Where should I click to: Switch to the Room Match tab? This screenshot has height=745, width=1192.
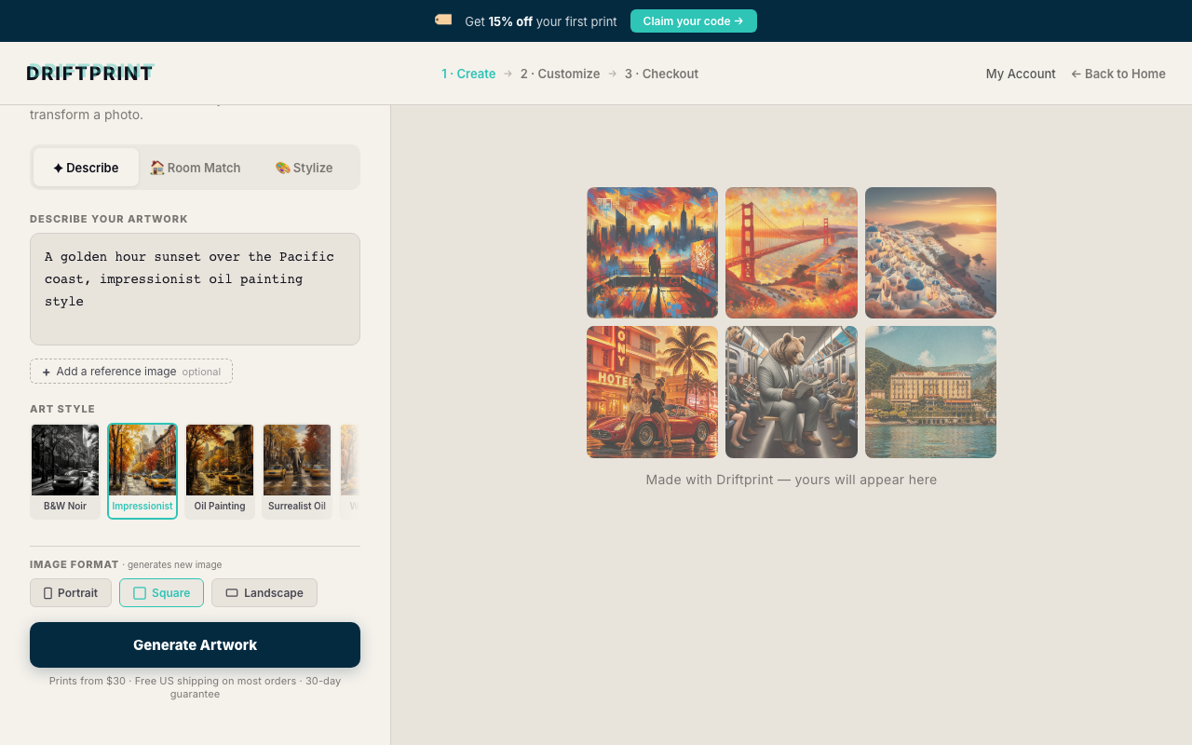(196, 168)
